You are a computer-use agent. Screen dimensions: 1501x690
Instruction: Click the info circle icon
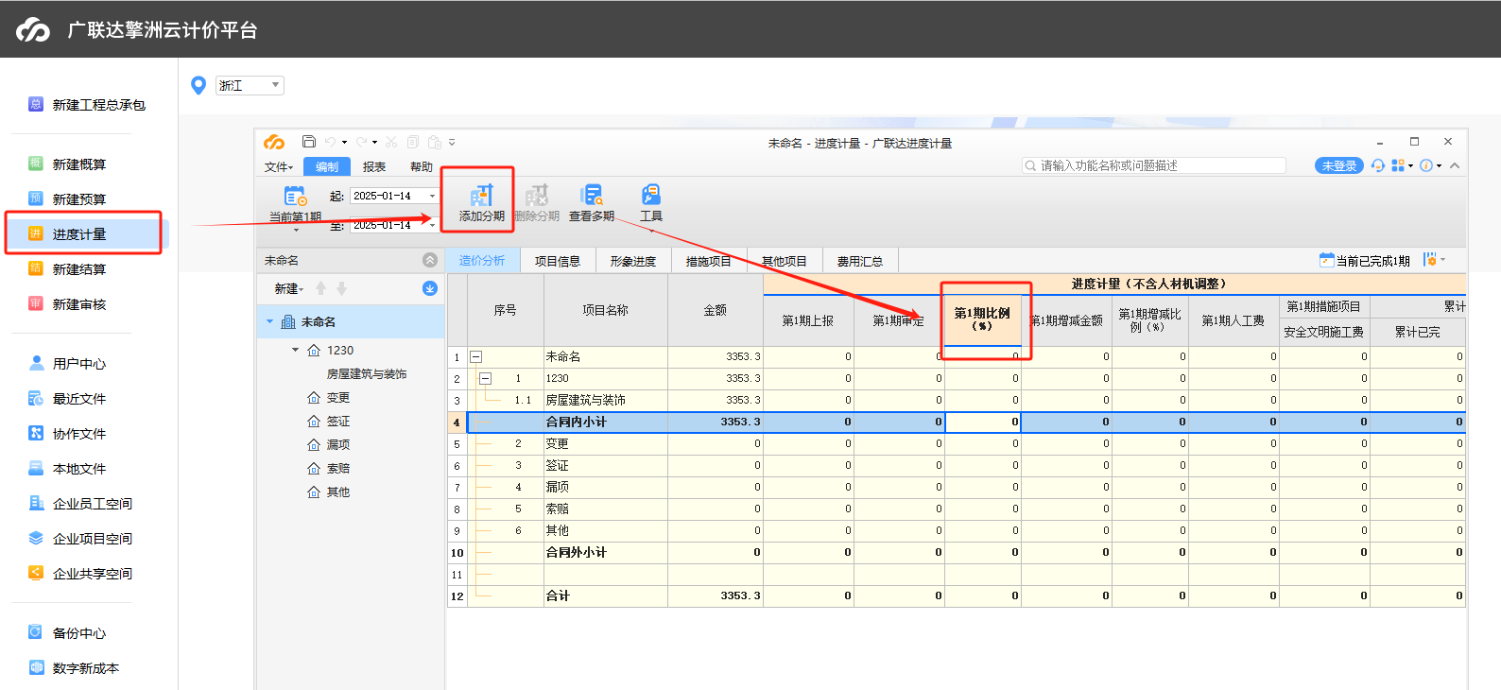pos(1426,165)
